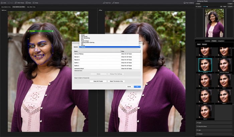The width and height of the screenshot is (234, 137).
Task: Select the Contouring preset thumbnail
Action: click(205, 81)
